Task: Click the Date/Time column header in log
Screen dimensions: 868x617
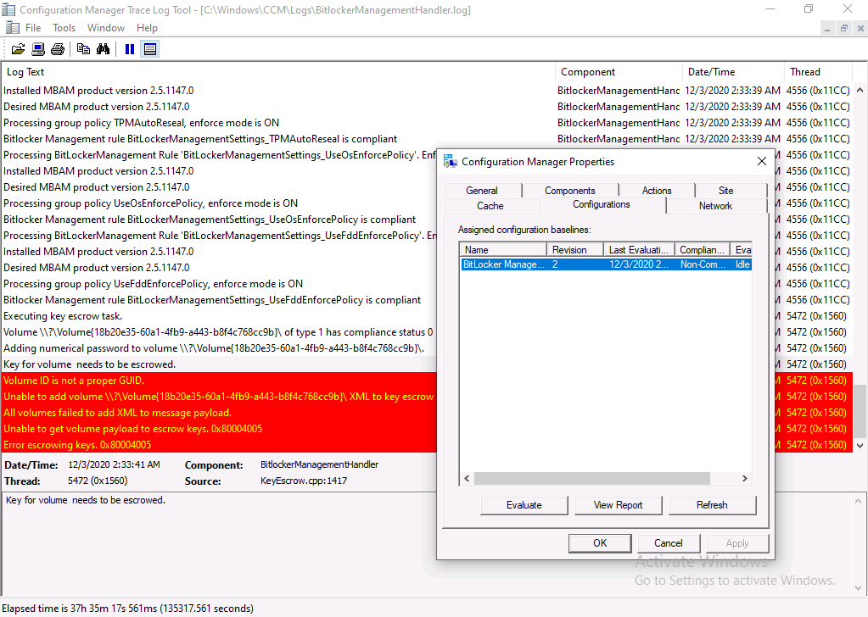Action: (733, 72)
